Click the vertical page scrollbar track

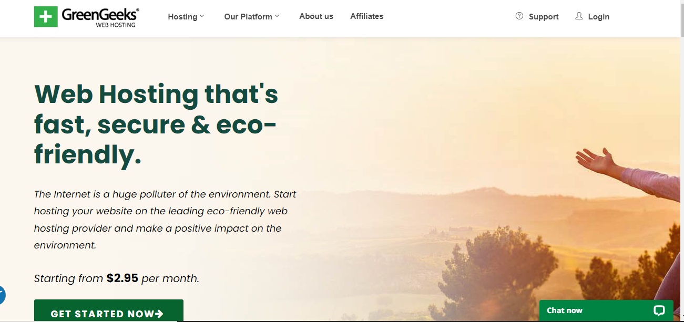pyautogui.click(x=681, y=158)
